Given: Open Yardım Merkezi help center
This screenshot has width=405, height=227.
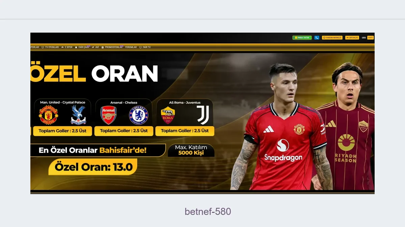Looking at the screenshot, I should coord(332,38).
